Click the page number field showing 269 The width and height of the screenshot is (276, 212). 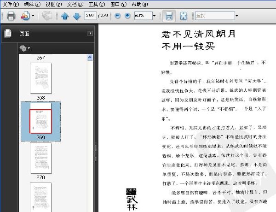(90, 16)
